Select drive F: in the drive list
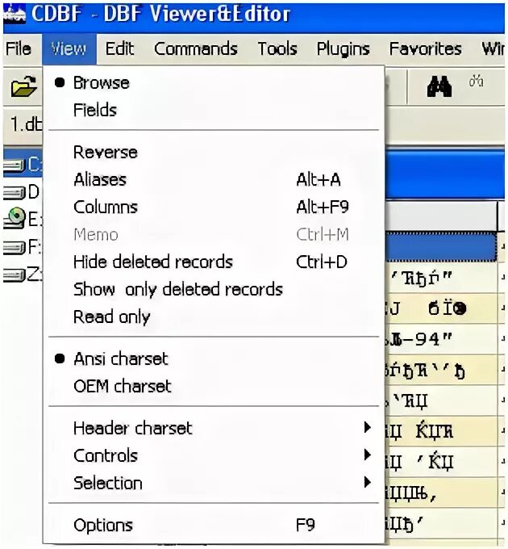508x549 pixels. [x=22, y=247]
